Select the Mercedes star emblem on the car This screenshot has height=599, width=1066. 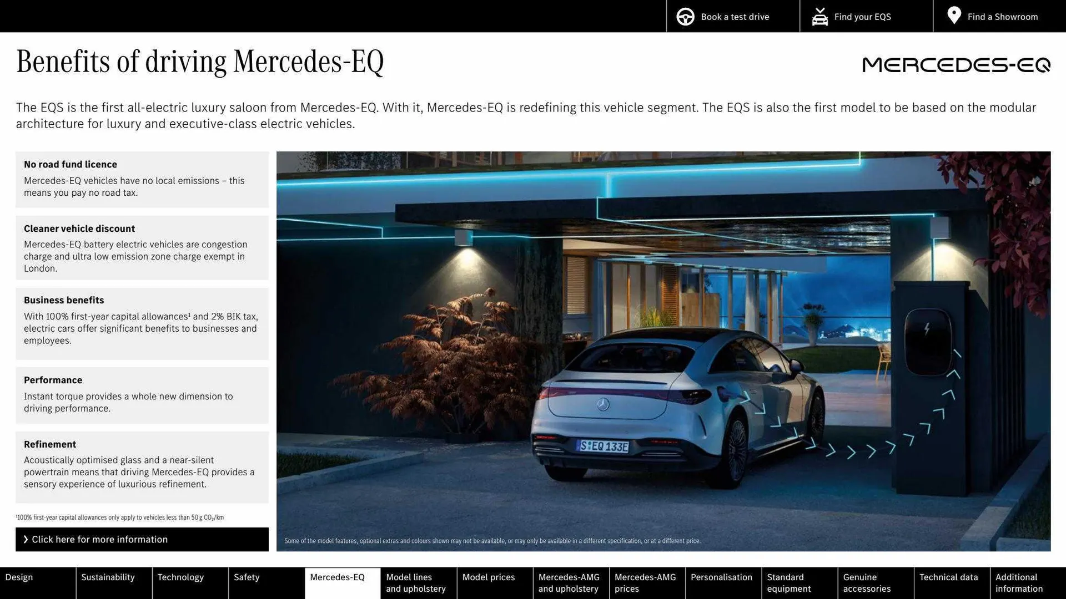(x=603, y=403)
